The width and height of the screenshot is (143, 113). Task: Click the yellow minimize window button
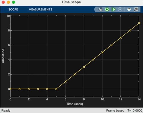coord(8,2)
